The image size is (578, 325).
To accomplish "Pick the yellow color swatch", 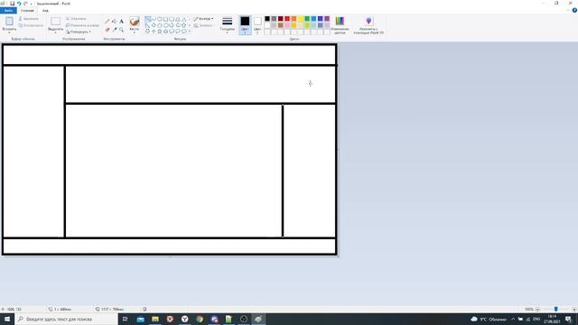I will pos(301,19).
